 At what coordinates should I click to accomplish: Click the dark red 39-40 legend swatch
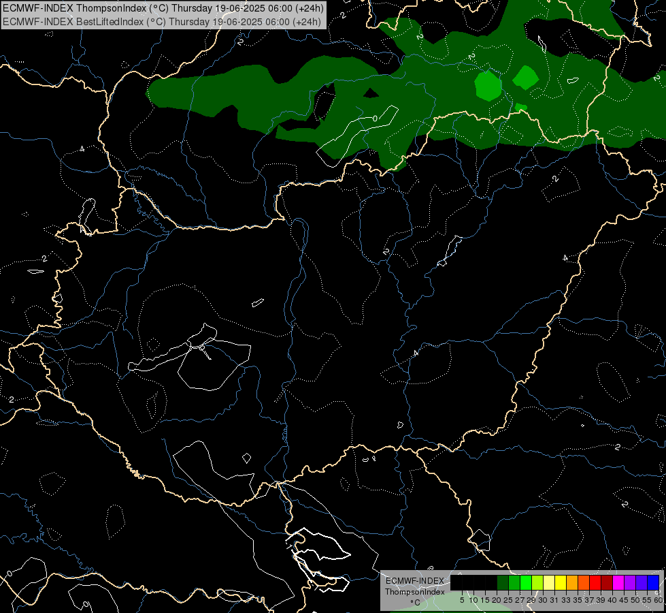tap(607, 583)
